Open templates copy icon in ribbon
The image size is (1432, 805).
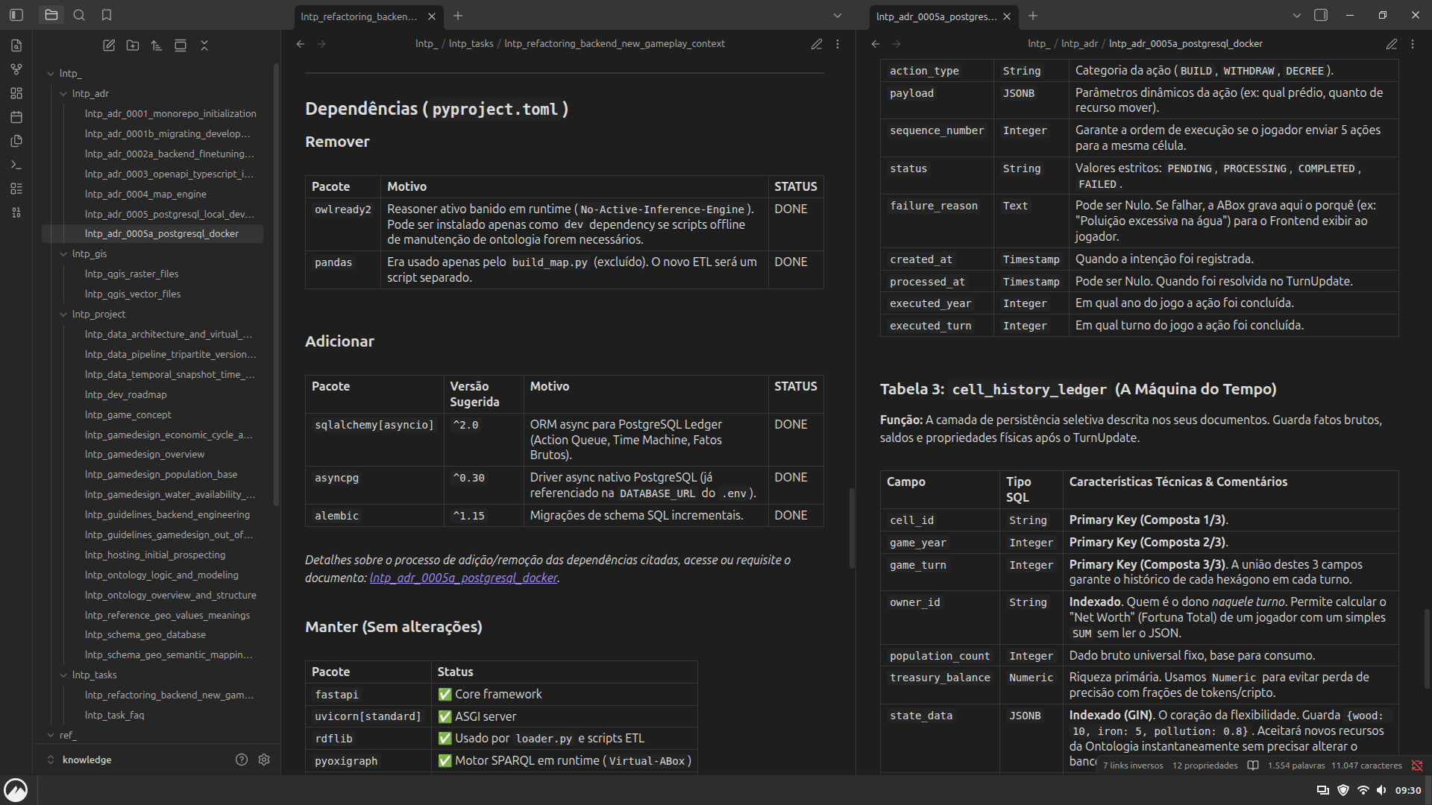coord(16,141)
